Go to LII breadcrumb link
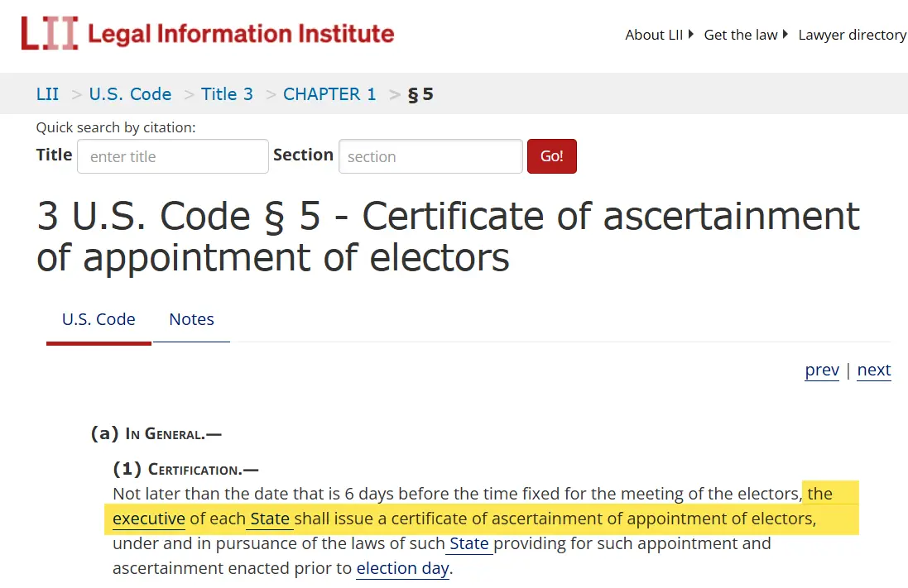This screenshot has height=588, width=908. (x=47, y=94)
